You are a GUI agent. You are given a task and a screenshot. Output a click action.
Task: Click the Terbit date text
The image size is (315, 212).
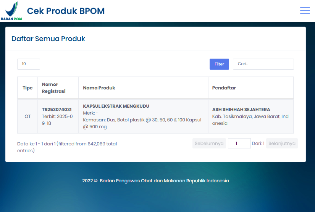[57, 120]
